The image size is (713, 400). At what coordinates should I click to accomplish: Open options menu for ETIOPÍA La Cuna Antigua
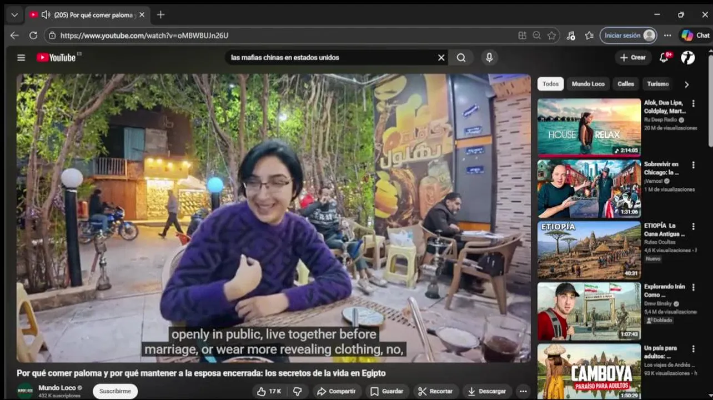coord(693,226)
